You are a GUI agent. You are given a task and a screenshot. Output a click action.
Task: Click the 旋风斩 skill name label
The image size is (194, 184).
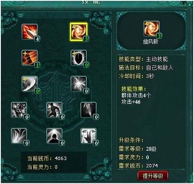pyautogui.click(x=151, y=41)
